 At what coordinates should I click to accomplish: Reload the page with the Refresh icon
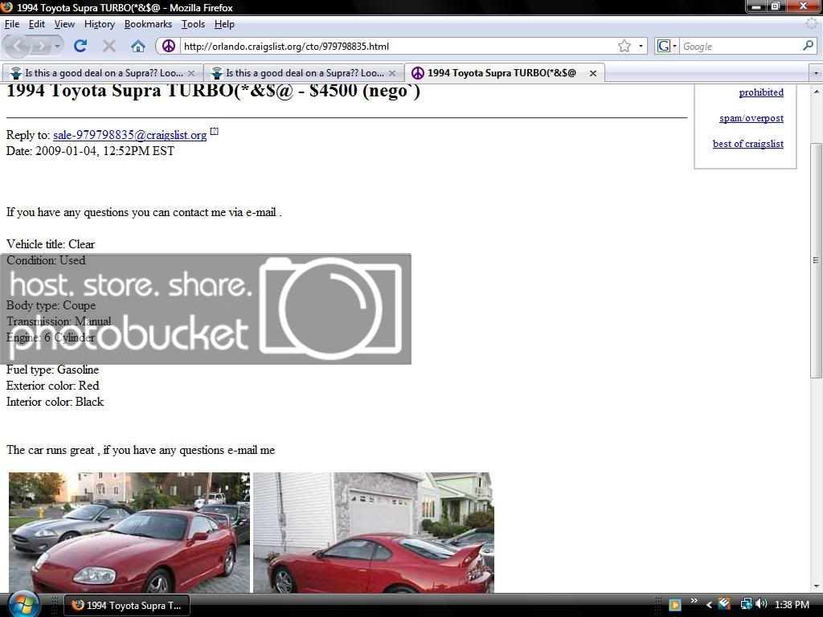(80, 46)
